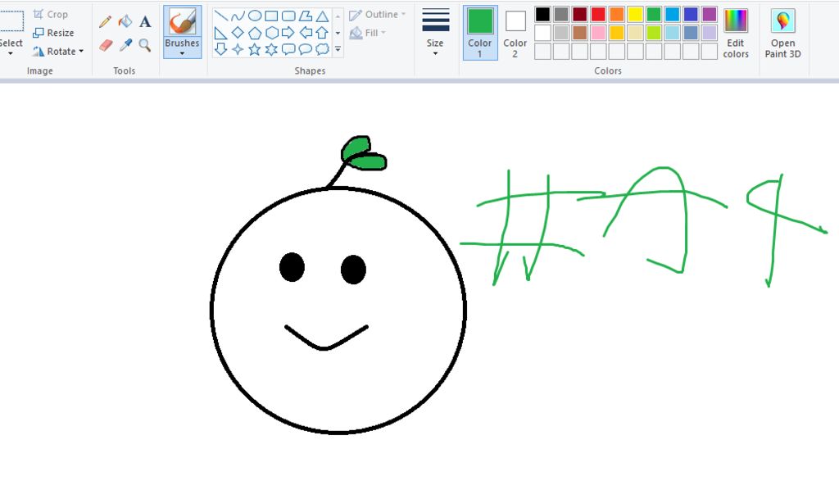
Task: Pick the lavender color swatch
Action: (709, 33)
